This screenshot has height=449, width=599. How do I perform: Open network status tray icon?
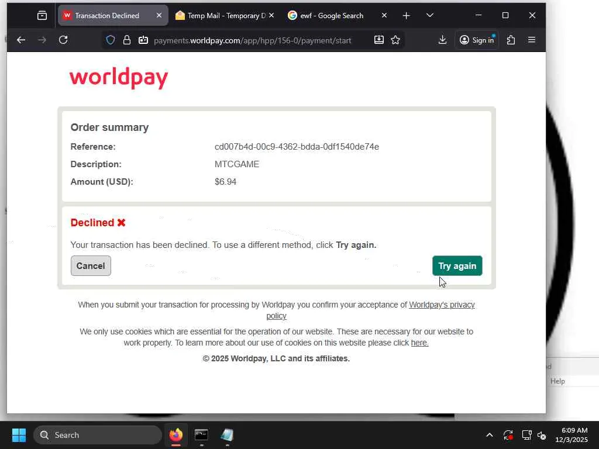[x=526, y=435]
